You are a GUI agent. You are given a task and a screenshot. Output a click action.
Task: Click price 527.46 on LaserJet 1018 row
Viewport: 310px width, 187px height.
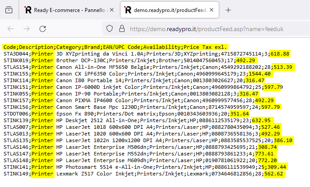coord(271,127)
